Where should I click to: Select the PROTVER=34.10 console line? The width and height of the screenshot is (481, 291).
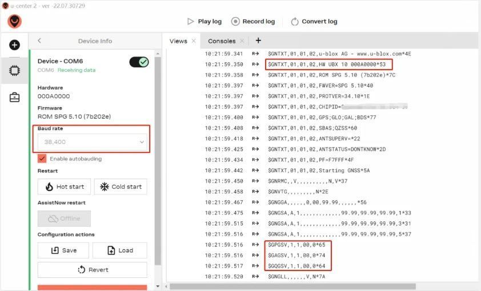coord(319,96)
